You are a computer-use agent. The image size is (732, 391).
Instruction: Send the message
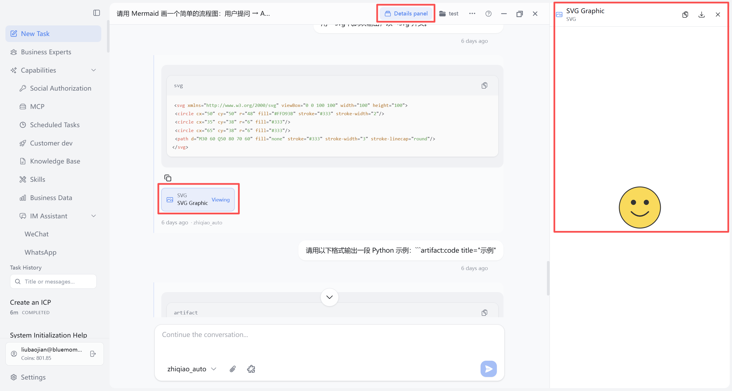[489, 369]
